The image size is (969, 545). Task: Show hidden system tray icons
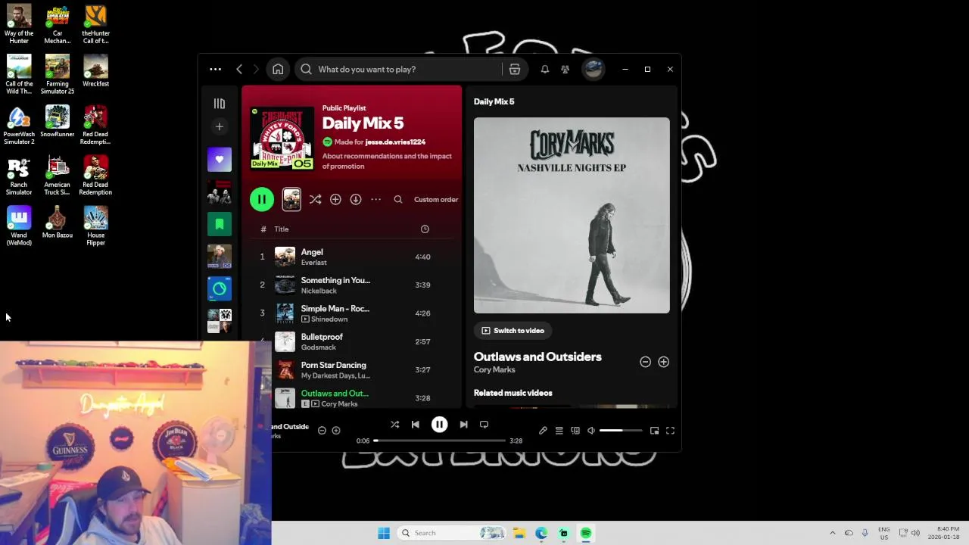pos(833,533)
